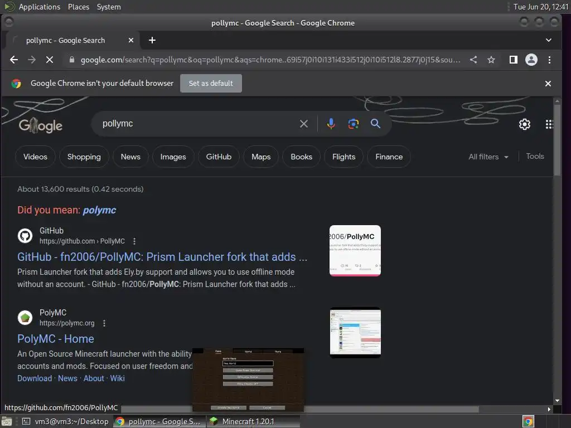Viewport: 571px width, 428px height.
Task: Open the Google apps grid
Action: tap(549, 124)
